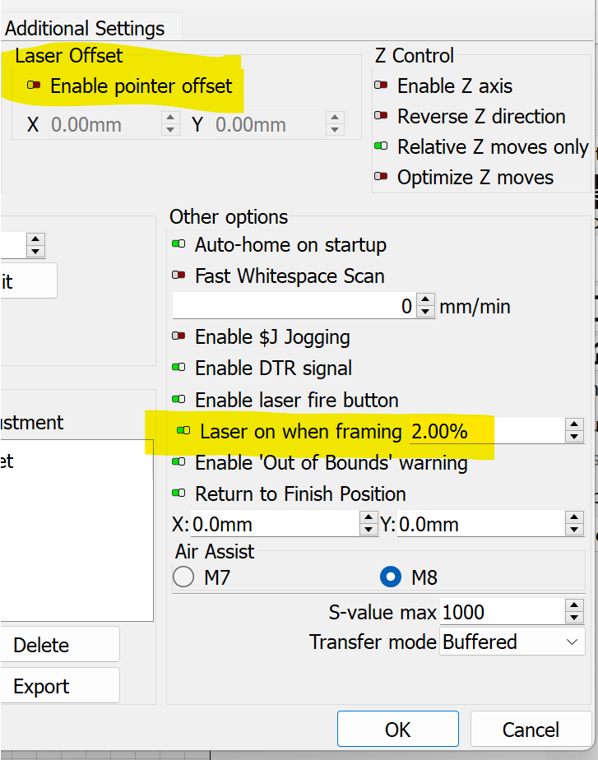
Task: Toggle Enable $J Jogging
Action: tap(178, 336)
